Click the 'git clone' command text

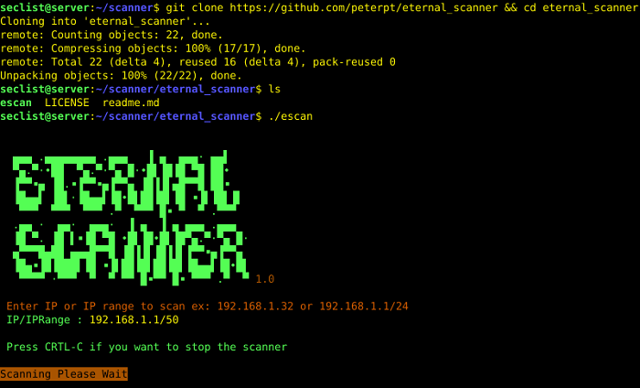tap(194, 7)
